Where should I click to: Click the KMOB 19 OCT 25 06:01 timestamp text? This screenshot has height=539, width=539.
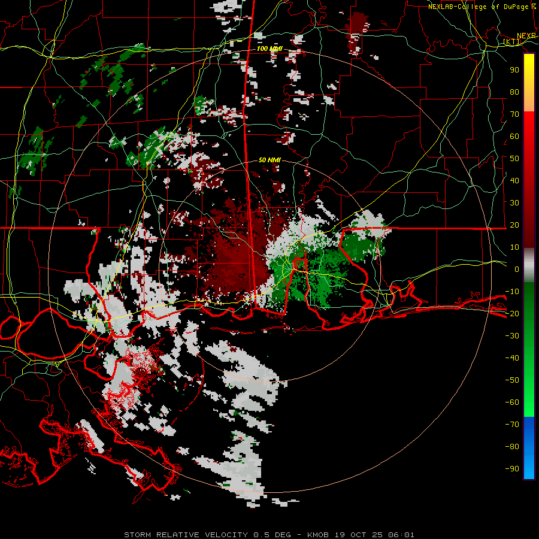(x=361, y=535)
